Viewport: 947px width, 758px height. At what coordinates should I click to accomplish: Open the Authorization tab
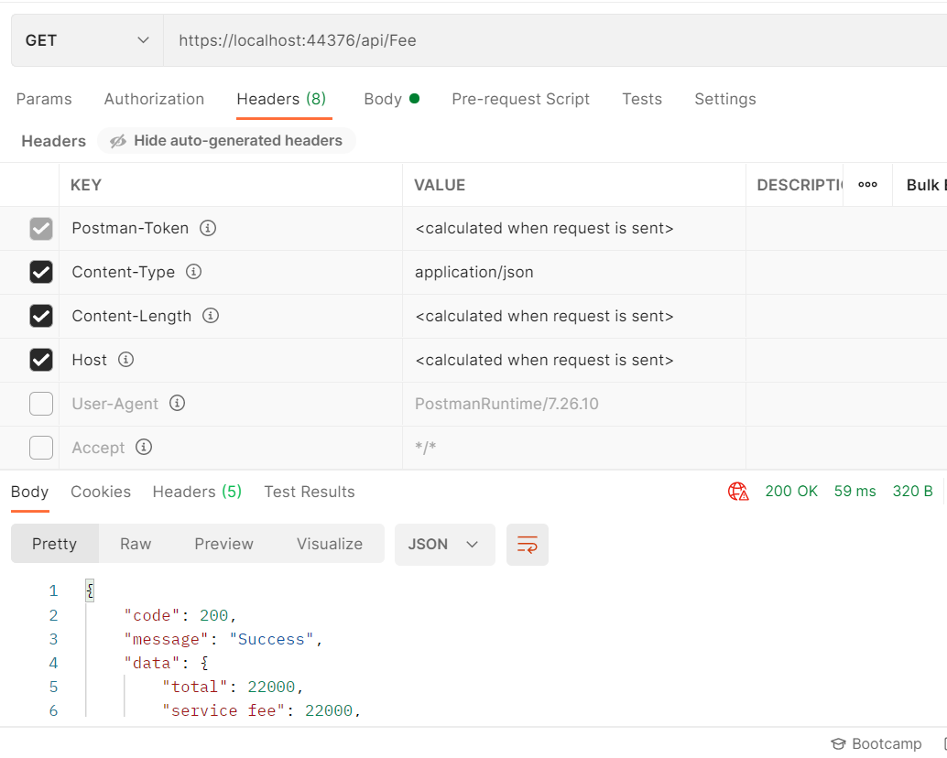coord(154,99)
